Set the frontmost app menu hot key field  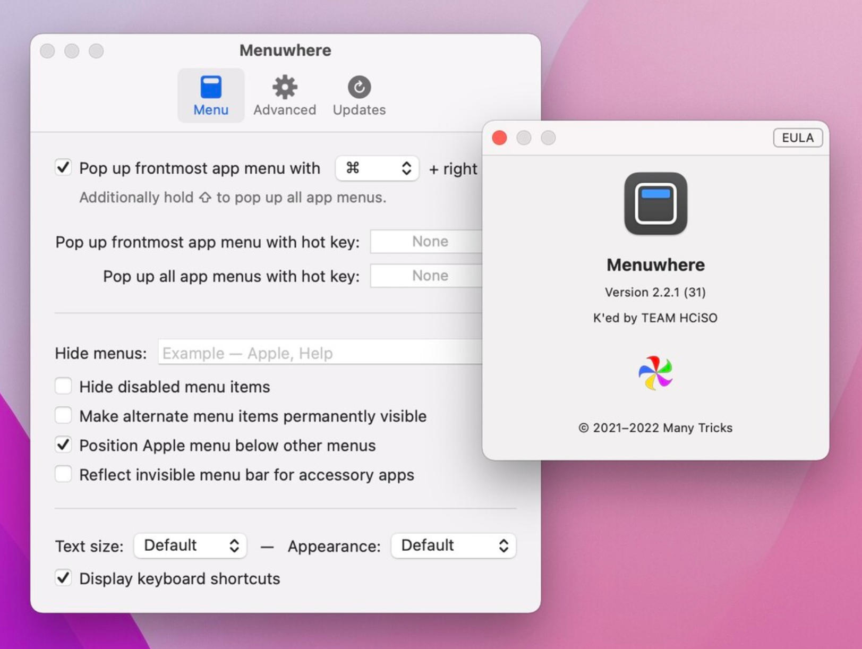[x=426, y=242]
